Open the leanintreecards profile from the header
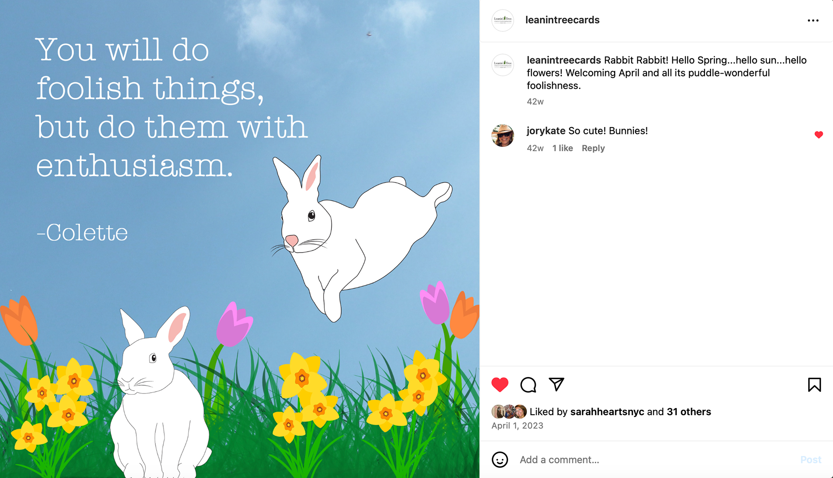The height and width of the screenshot is (478, 833). [562, 20]
